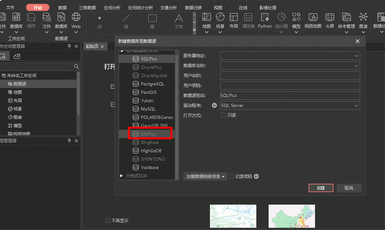Screen dimensions: 385x230
Task: Close the 起始页 tab
Action: coord(102,47)
